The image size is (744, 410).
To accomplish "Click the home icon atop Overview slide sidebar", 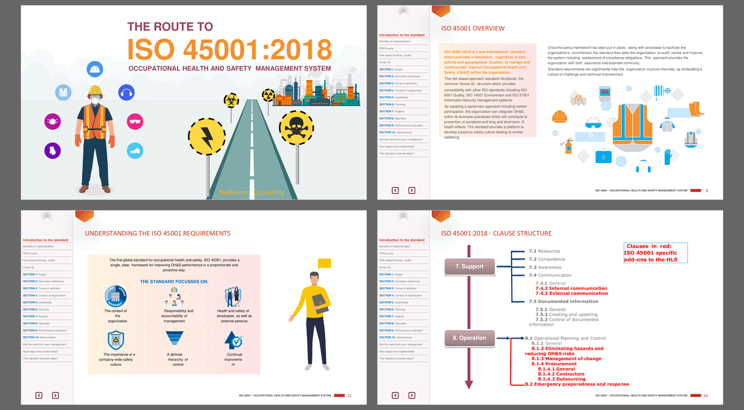I will click(x=404, y=13).
